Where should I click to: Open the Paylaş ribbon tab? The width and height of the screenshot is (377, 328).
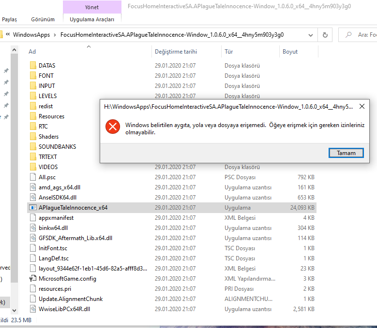pyautogui.click(x=9, y=19)
